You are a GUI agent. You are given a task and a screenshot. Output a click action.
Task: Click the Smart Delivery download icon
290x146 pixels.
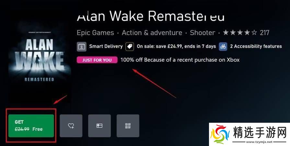pos(82,47)
